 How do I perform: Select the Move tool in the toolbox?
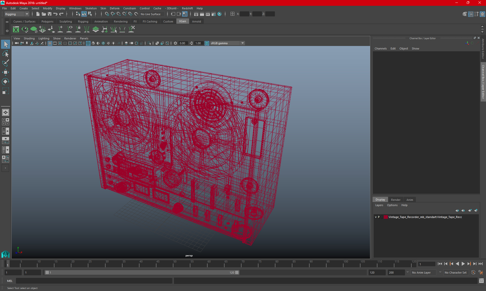(x=5, y=72)
